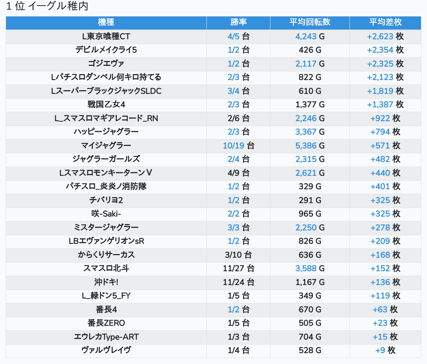The width and height of the screenshot is (427, 364).
Task: Click the ヴァルヴレイヴ machine name
Action: [x=106, y=351]
